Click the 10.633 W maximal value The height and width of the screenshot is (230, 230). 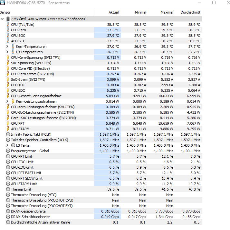[x=166, y=96]
